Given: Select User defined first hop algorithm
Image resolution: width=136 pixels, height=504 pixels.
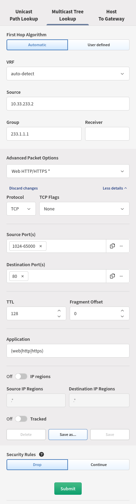Looking at the screenshot, I should (x=99, y=45).
